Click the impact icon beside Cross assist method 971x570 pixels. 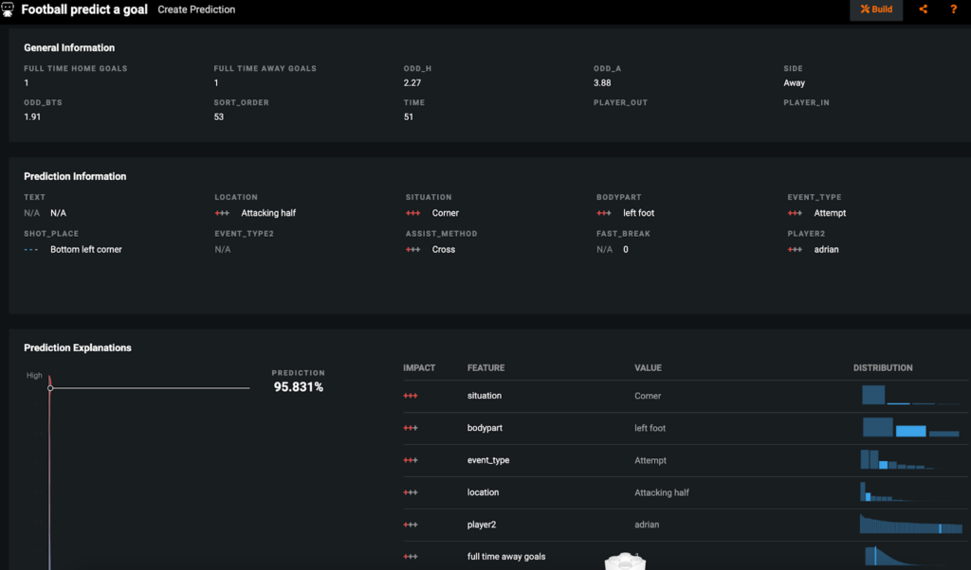point(412,250)
